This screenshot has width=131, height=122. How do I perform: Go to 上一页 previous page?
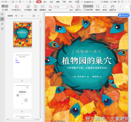pyautogui.click(x=121, y=8)
